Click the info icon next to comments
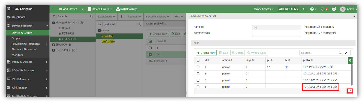The image size is (363, 102). pos(208,33)
